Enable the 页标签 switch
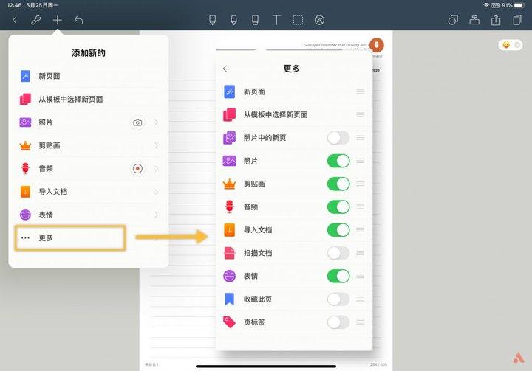The width and height of the screenshot is (532, 371). [338, 322]
